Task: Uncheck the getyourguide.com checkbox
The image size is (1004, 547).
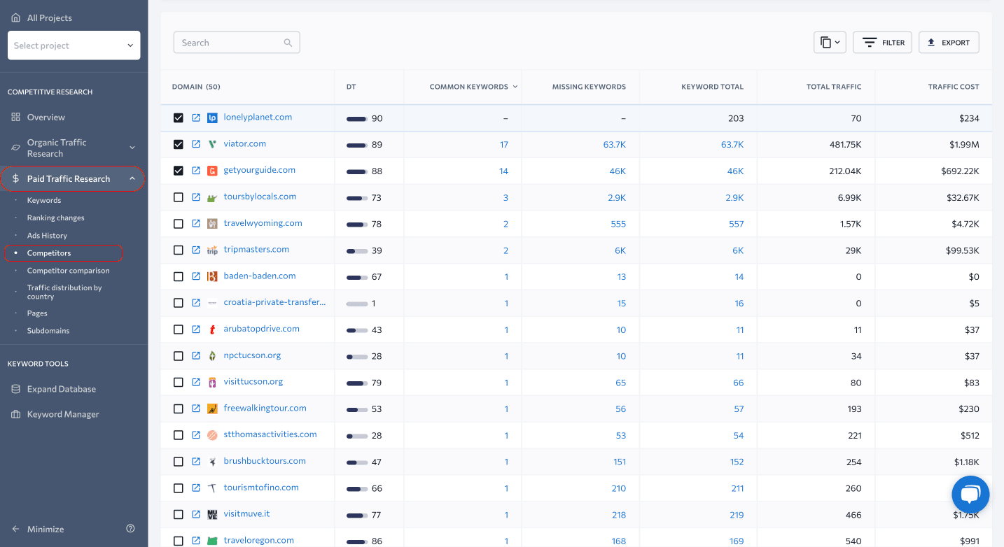Action: tap(178, 171)
